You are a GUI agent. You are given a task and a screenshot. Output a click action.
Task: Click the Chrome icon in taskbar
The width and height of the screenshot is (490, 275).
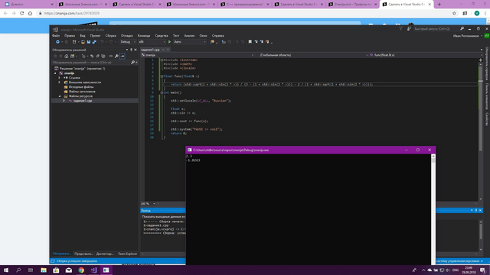pos(81,270)
